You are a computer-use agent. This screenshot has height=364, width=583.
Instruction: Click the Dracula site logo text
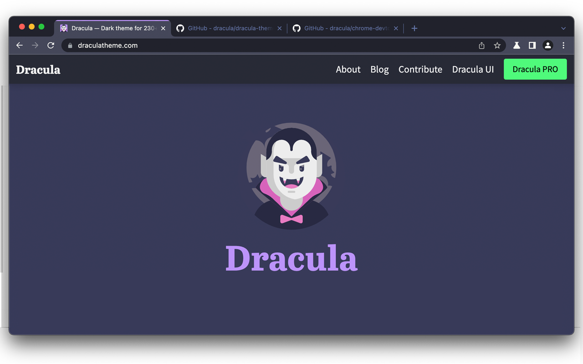[38, 70]
